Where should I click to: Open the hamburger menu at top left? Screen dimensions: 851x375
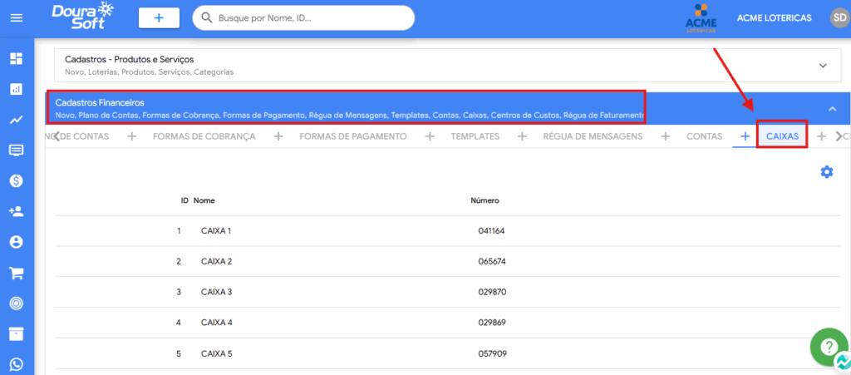tap(16, 18)
